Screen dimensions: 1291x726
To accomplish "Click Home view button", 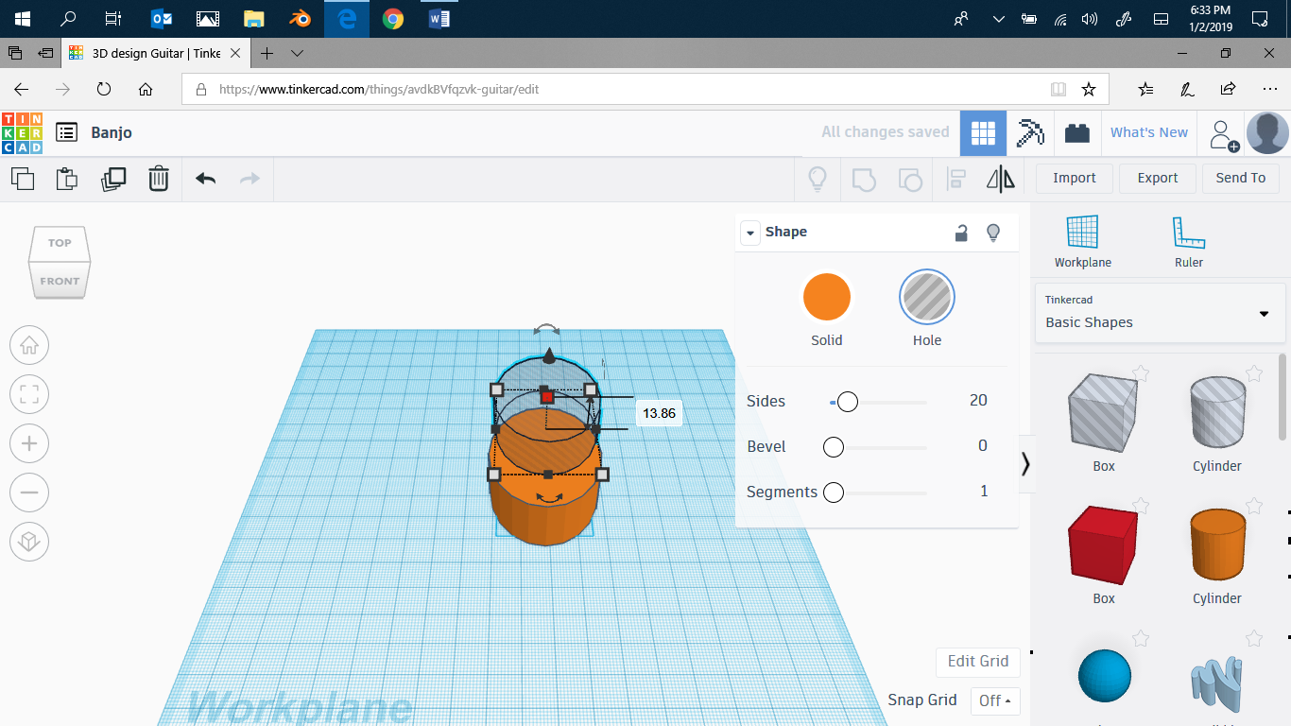I will click(x=29, y=345).
